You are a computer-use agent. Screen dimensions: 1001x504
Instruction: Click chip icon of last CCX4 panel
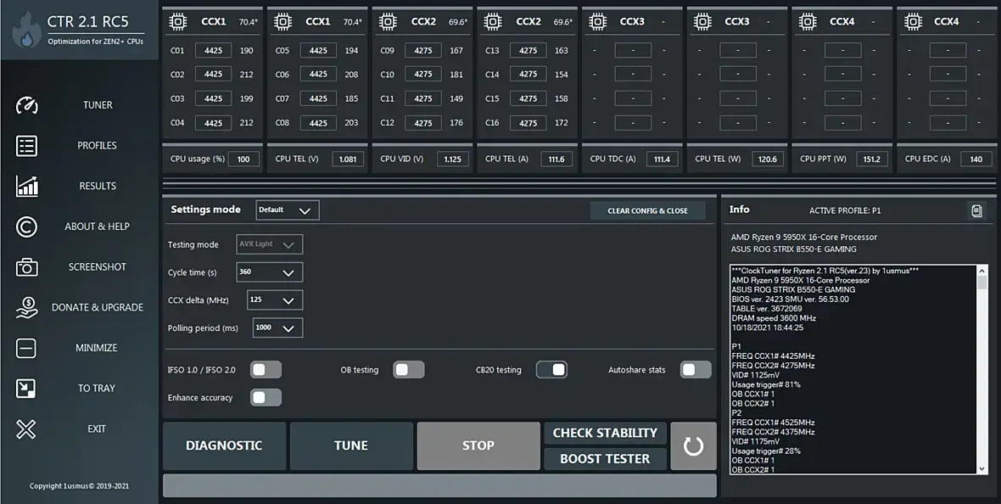pyautogui.click(x=913, y=22)
